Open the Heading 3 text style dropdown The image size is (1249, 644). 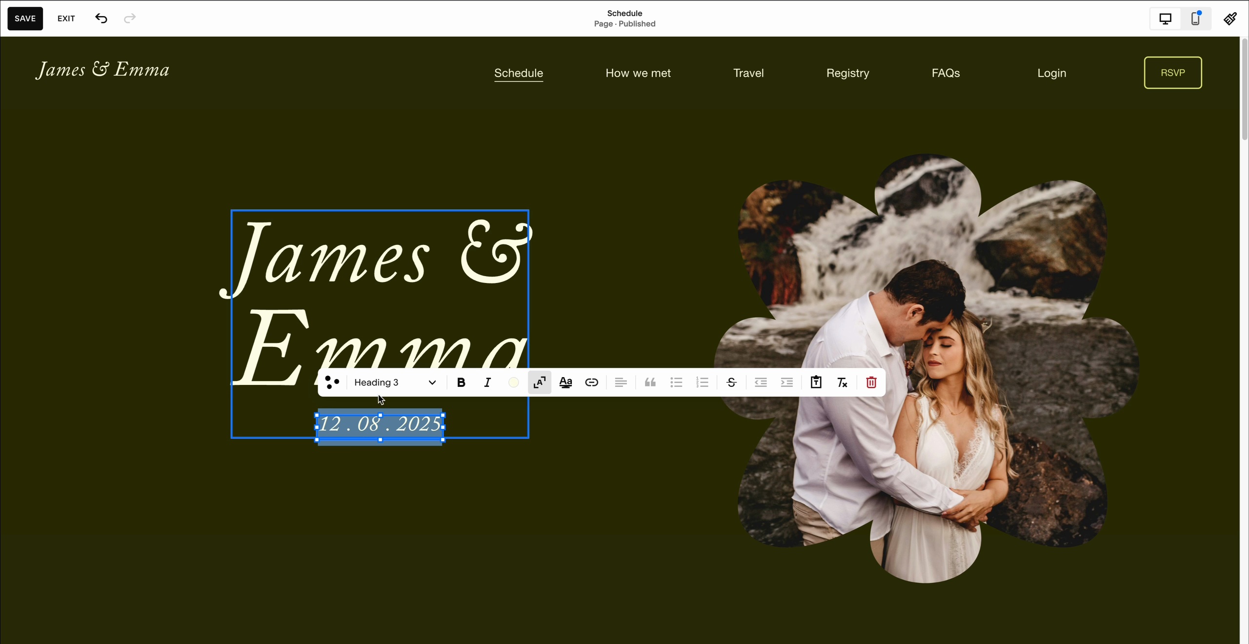[x=395, y=382]
